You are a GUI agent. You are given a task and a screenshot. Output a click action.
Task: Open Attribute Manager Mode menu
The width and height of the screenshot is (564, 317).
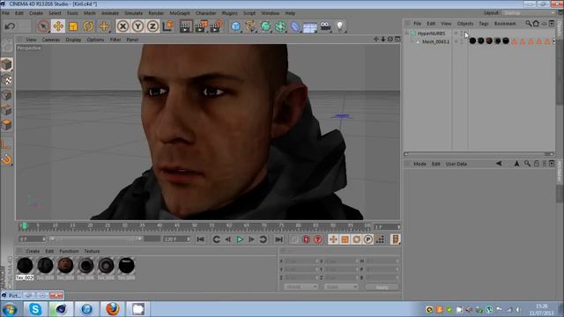pyautogui.click(x=419, y=164)
